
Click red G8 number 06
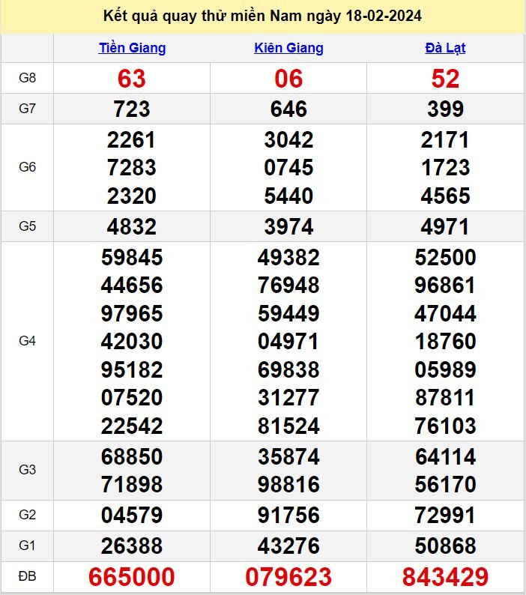[288, 79]
